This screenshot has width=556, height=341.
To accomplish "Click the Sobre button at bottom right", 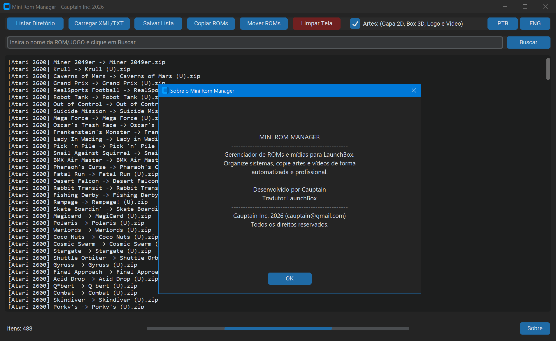I will [535, 328].
